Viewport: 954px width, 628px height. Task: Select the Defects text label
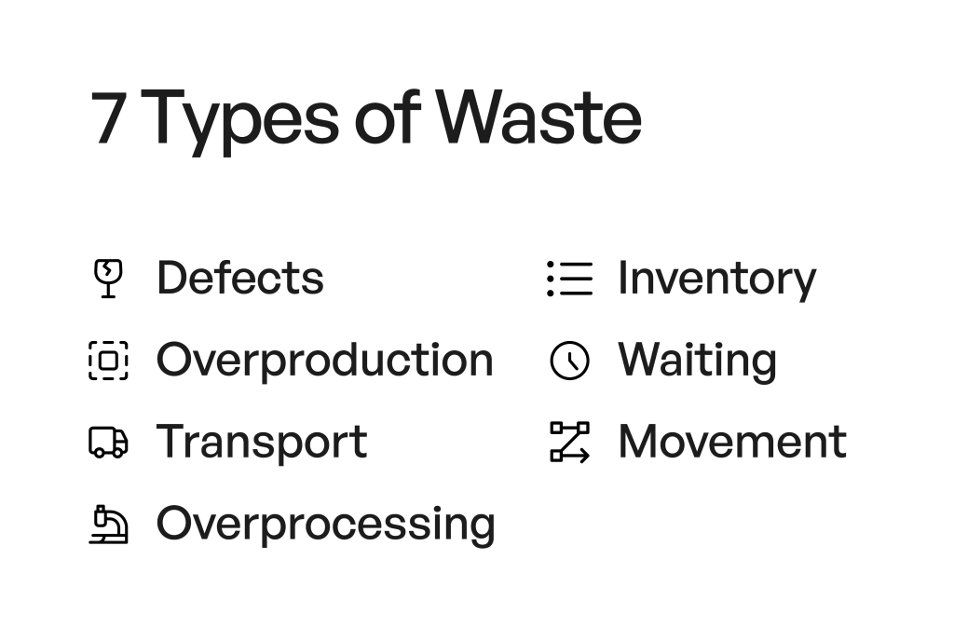point(240,279)
